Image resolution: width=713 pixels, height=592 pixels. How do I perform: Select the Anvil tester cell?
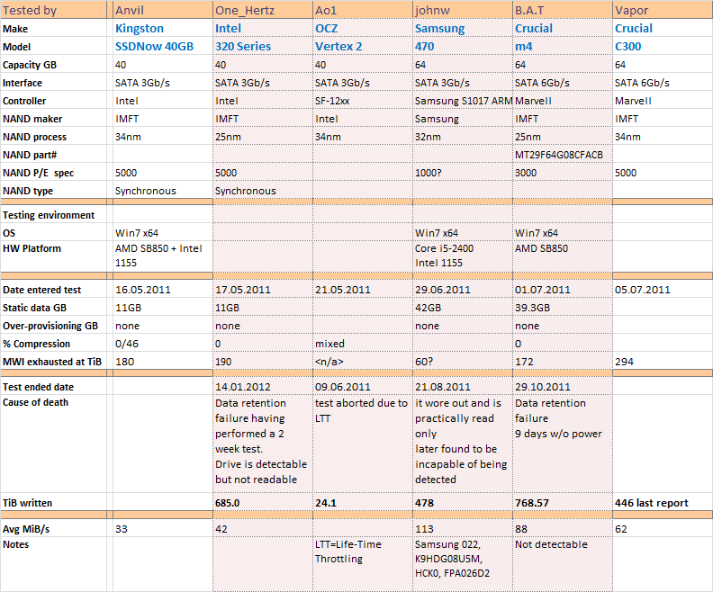(163, 10)
